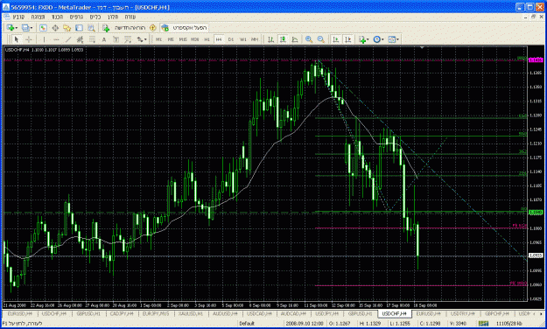The height and width of the screenshot is (329, 547).
Task: Select the horizontal line drawing tool
Action: pos(56,39)
